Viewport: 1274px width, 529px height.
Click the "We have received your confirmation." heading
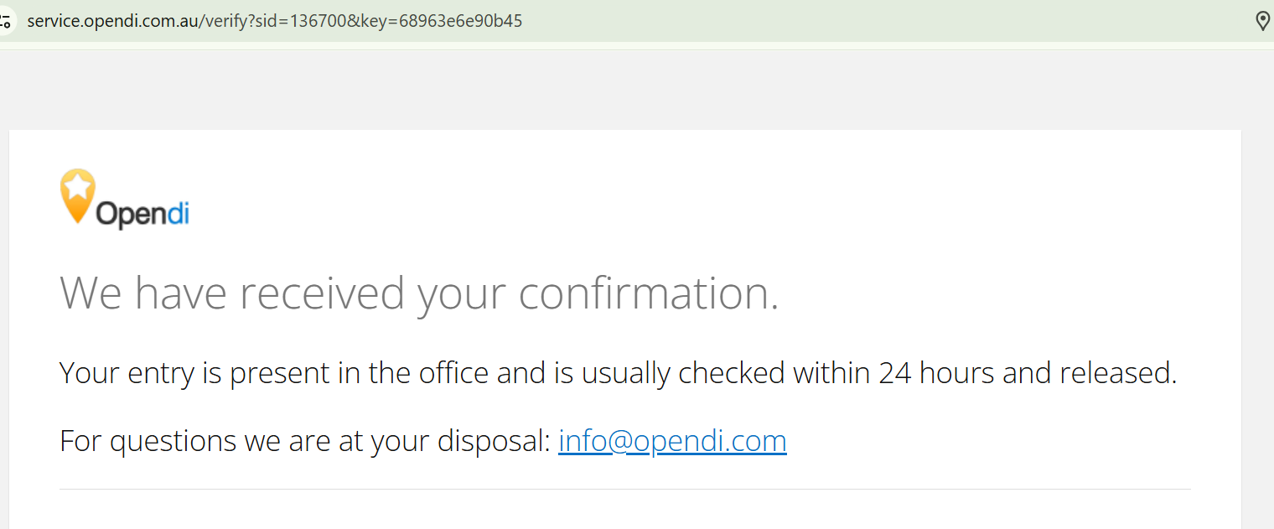pos(419,293)
